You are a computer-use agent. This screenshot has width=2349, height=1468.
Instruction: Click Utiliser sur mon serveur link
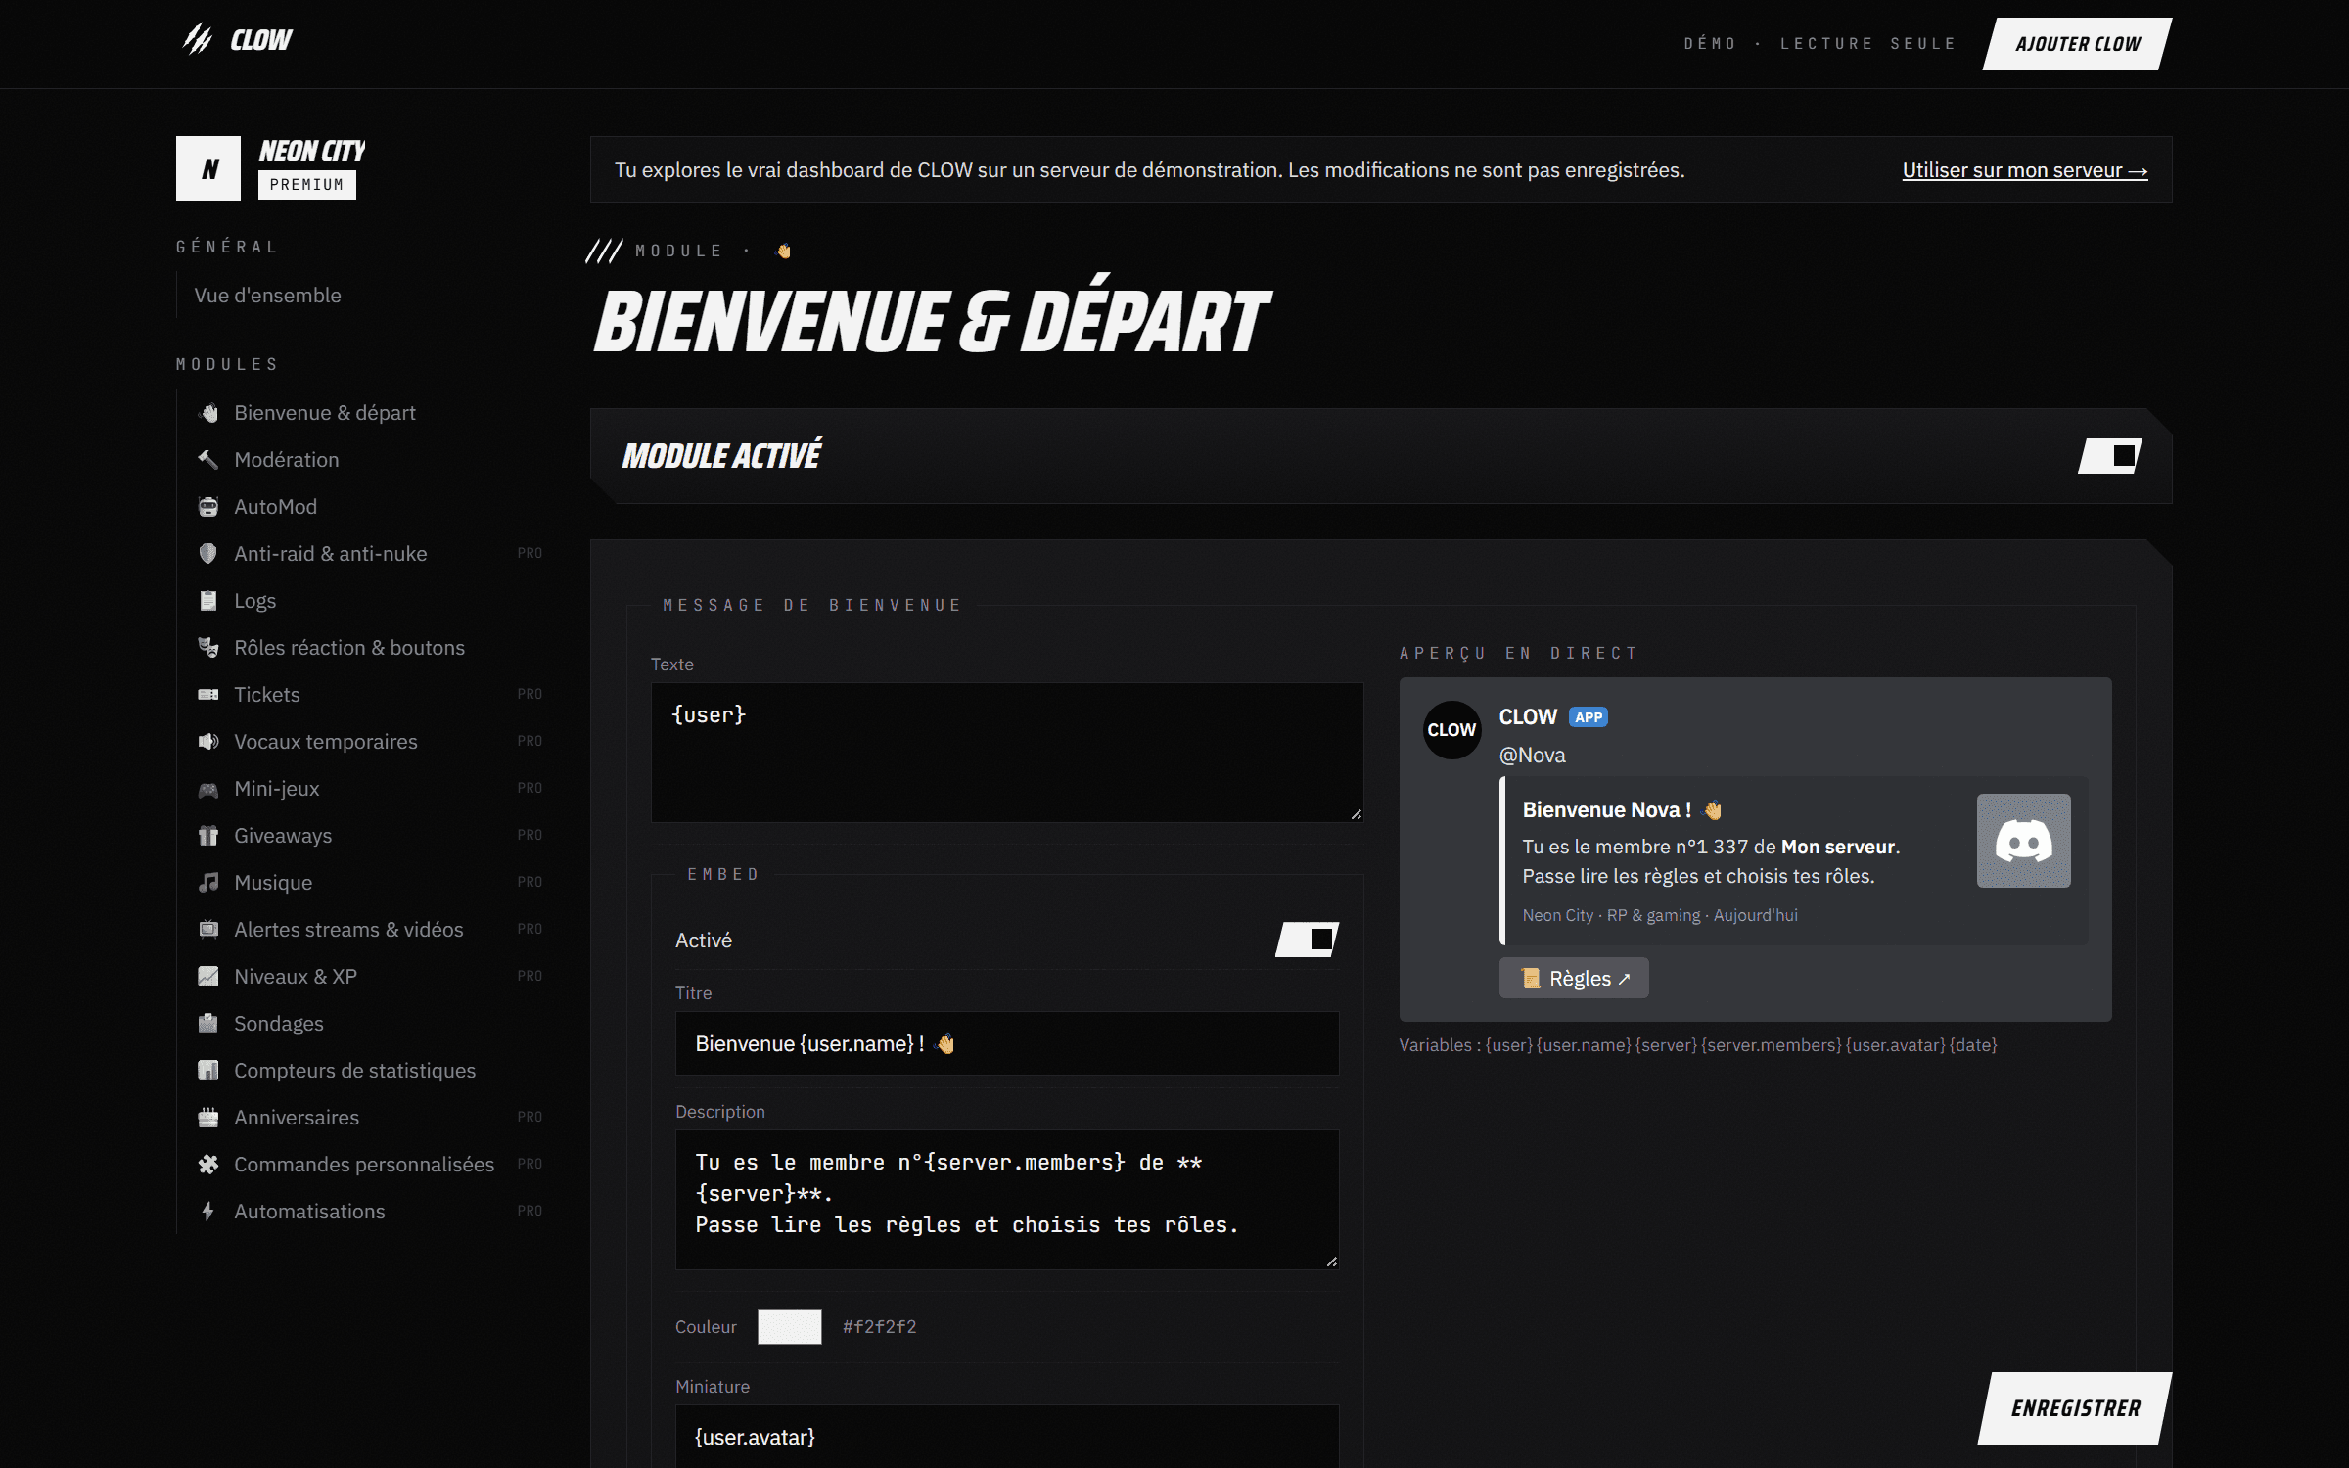point(2025,170)
